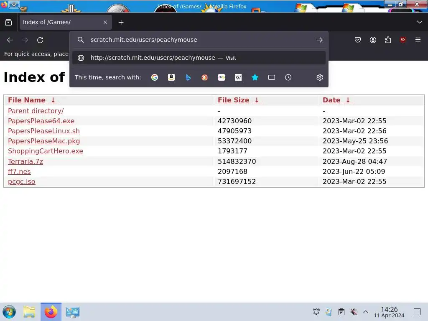Download PapersPlease64.exe

[x=41, y=121]
